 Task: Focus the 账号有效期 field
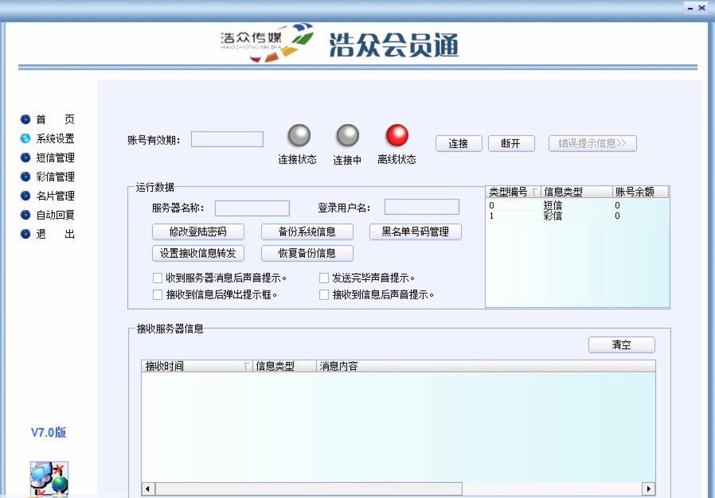227,139
